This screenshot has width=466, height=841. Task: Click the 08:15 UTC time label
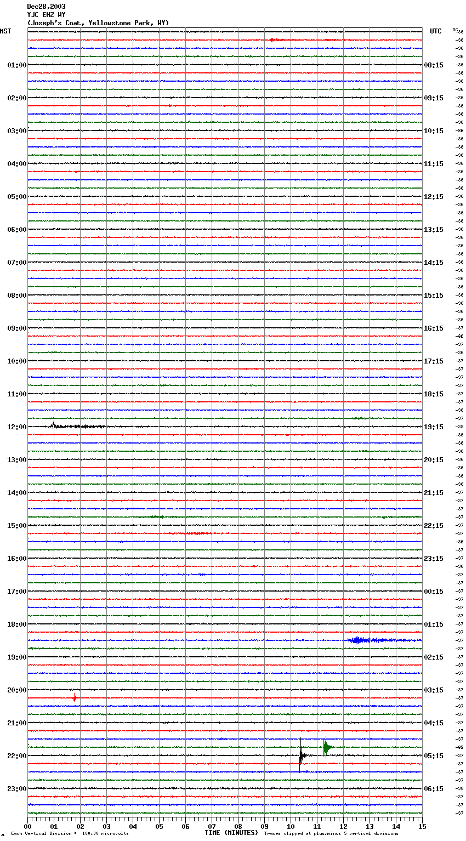pos(434,65)
